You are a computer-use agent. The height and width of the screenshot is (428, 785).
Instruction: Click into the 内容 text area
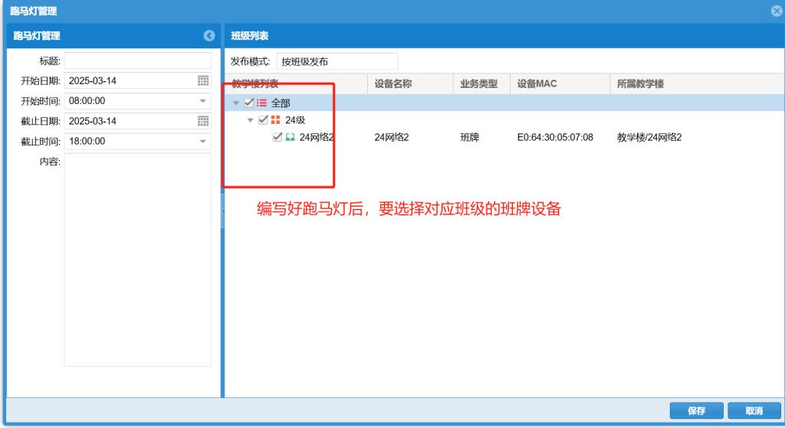(x=138, y=260)
